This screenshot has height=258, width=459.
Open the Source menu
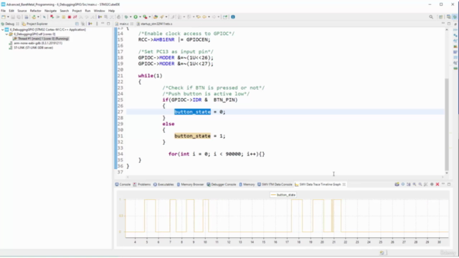point(22,11)
